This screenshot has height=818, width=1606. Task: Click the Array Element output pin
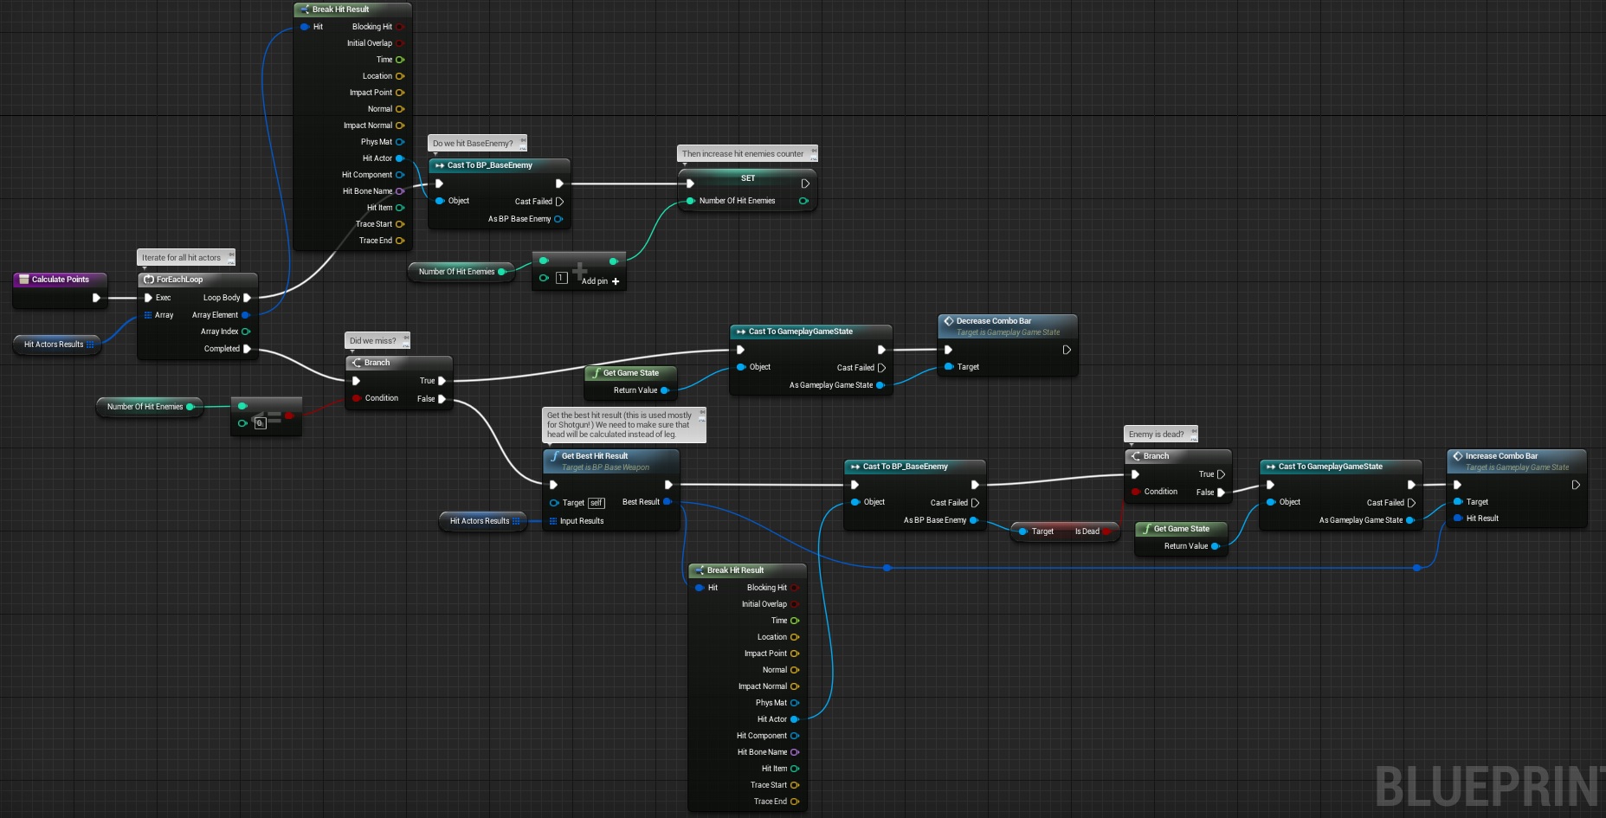pos(246,315)
